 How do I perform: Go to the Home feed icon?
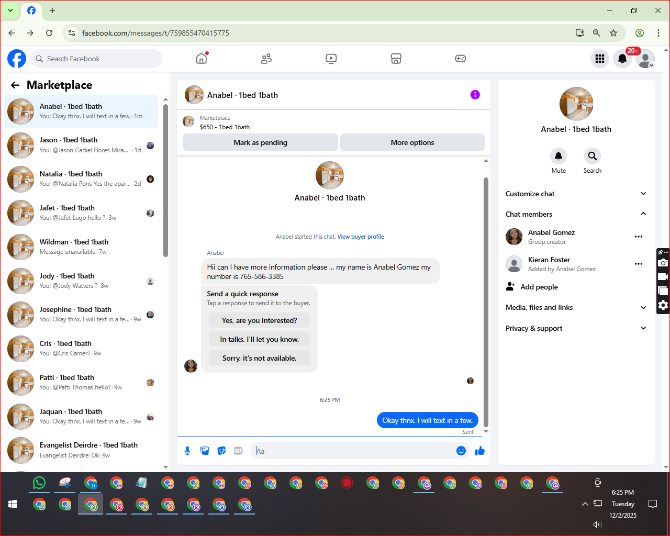[x=202, y=59]
